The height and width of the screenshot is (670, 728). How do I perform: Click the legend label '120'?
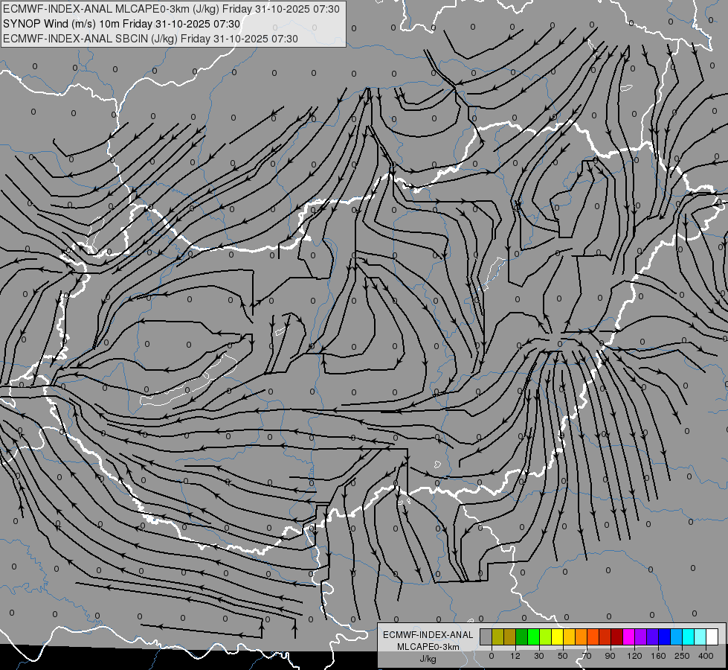pos(634,656)
